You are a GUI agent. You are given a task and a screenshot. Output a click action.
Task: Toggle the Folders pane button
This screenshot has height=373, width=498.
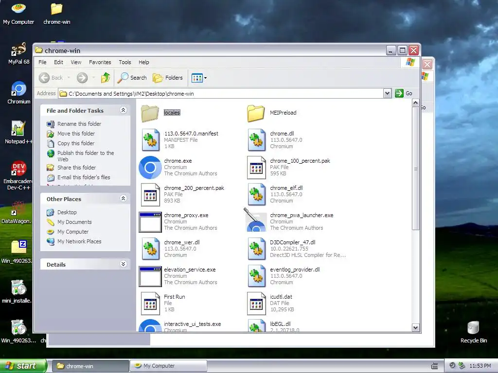(x=168, y=78)
